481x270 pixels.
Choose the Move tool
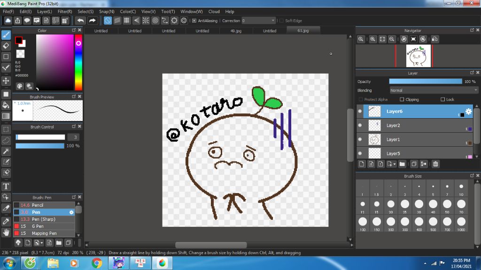pos(6,81)
